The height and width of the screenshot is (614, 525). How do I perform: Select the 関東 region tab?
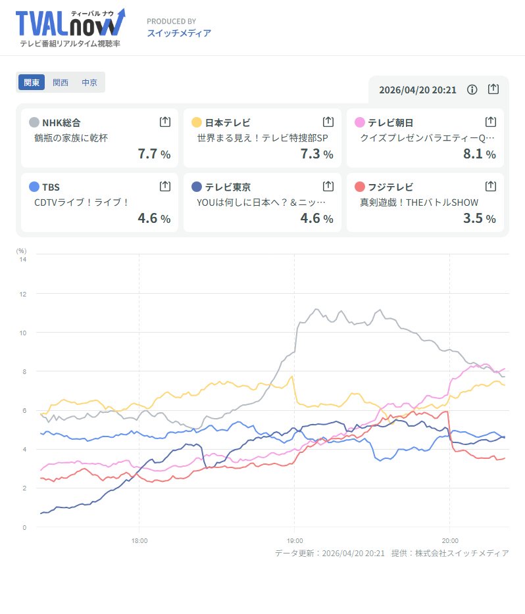point(32,83)
